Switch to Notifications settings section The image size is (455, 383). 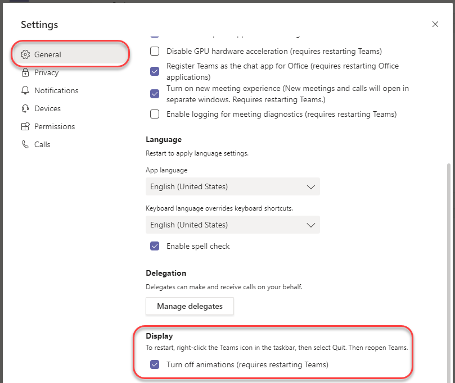click(56, 90)
